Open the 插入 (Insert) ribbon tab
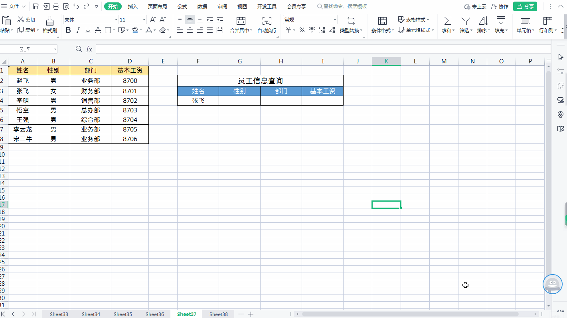This screenshot has height=318, width=567. point(132,6)
